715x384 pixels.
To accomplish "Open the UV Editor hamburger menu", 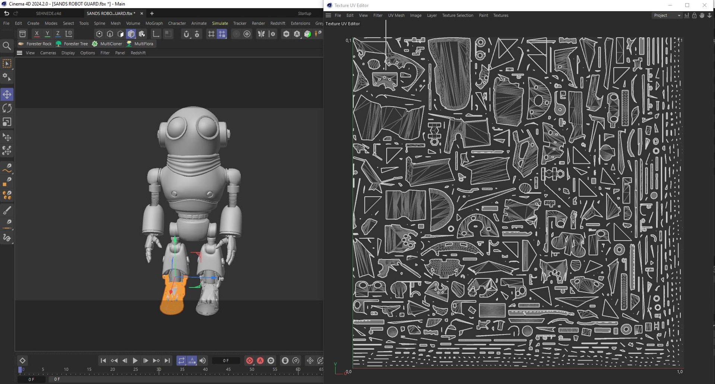I will (x=328, y=16).
